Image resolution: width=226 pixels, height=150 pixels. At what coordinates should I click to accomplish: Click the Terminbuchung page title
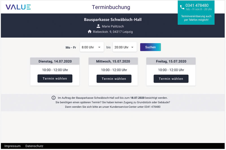111,7
